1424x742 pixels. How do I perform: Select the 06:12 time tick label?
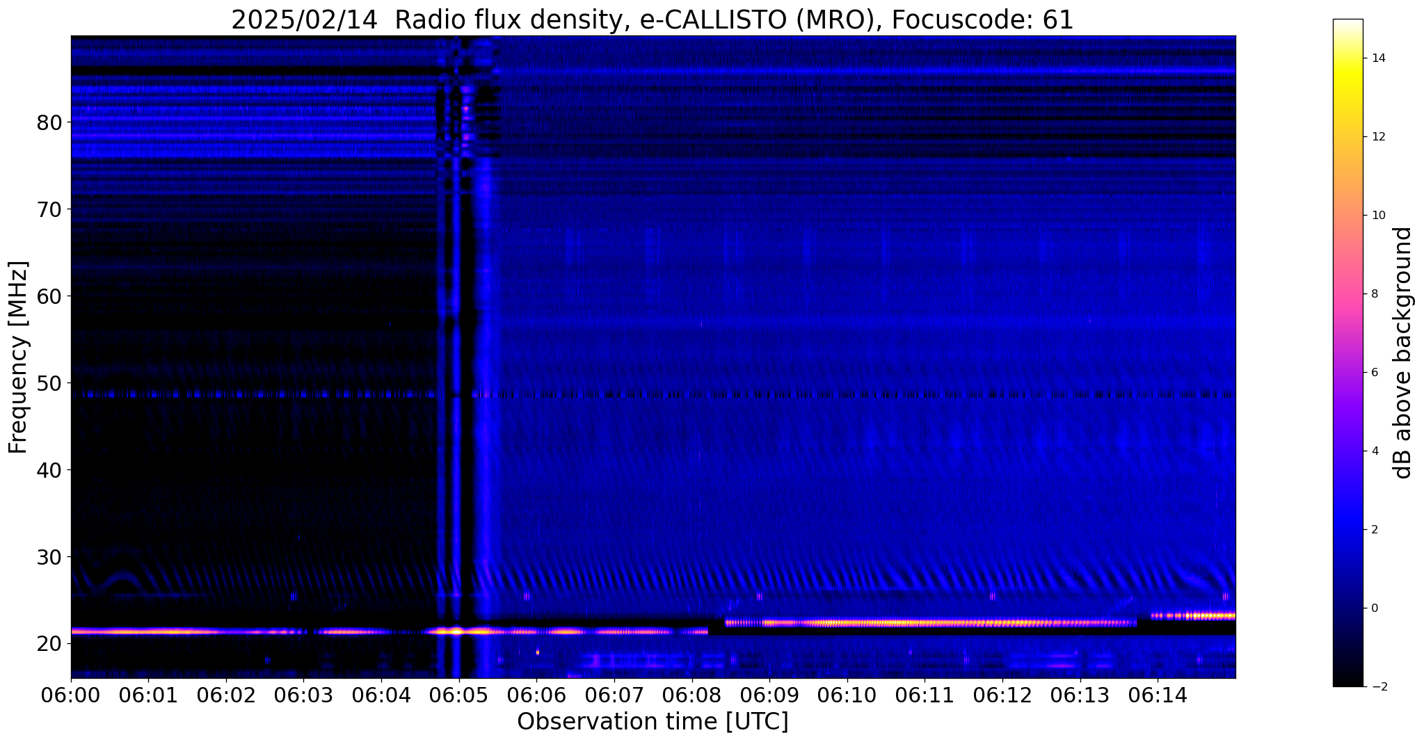1003,695
